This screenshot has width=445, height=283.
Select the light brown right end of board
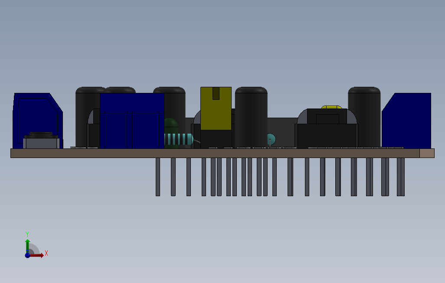427,153
